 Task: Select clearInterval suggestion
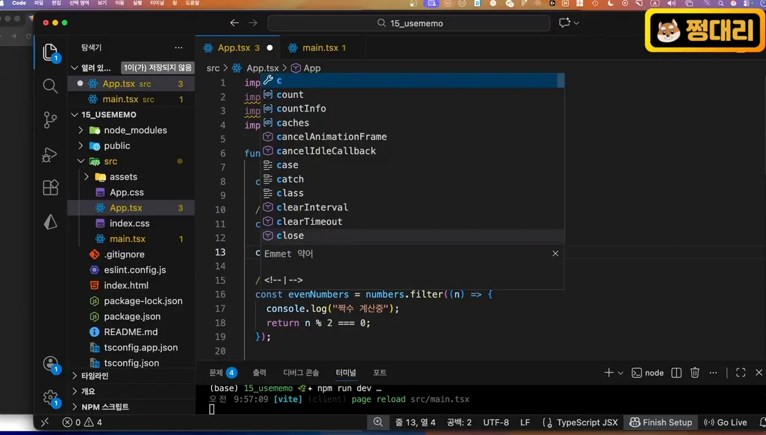[413, 207]
